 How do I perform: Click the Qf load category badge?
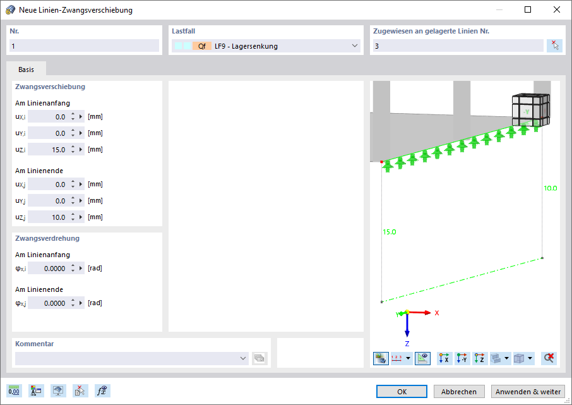pyautogui.click(x=202, y=45)
